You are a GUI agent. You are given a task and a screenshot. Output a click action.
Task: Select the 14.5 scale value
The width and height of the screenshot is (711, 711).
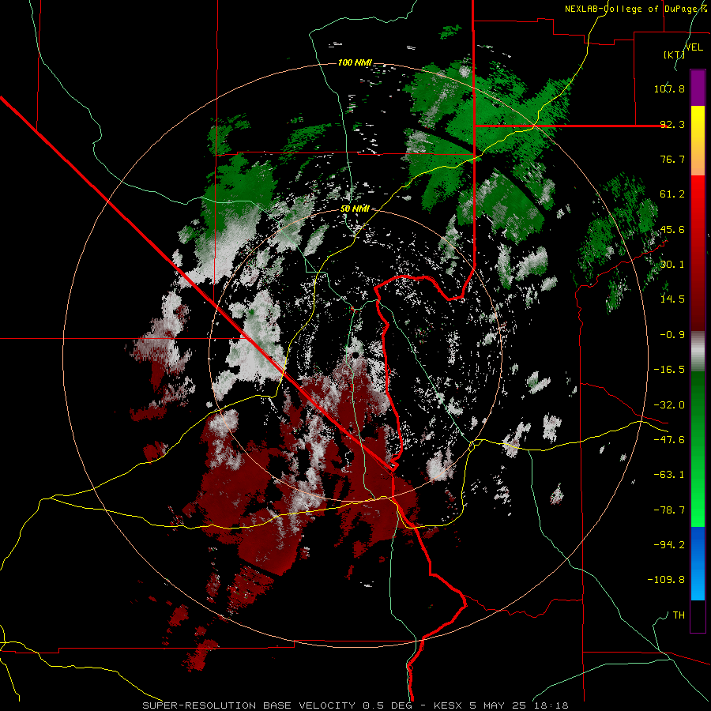(x=672, y=299)
